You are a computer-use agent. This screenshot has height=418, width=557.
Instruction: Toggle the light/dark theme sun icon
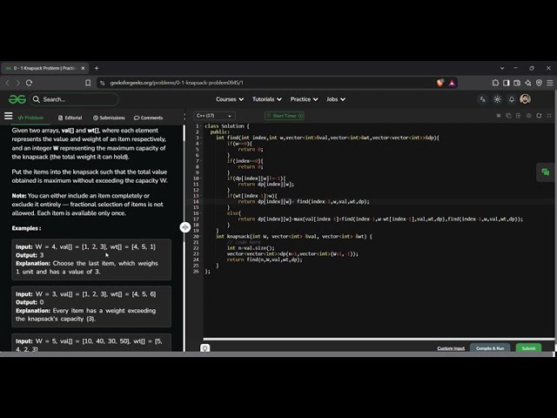tap(497, 99)
